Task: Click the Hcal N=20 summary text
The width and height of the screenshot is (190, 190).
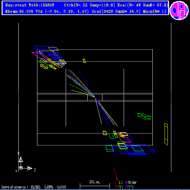Action: 116,12
